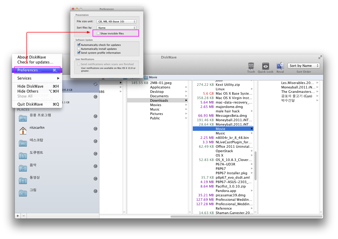Open the Sort files by dropdown
Viewport: 338px width, 239px height.
116,28
